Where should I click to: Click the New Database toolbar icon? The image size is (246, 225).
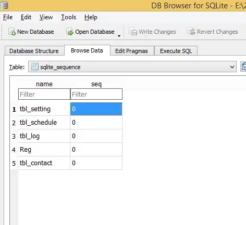tap(12, 32)
